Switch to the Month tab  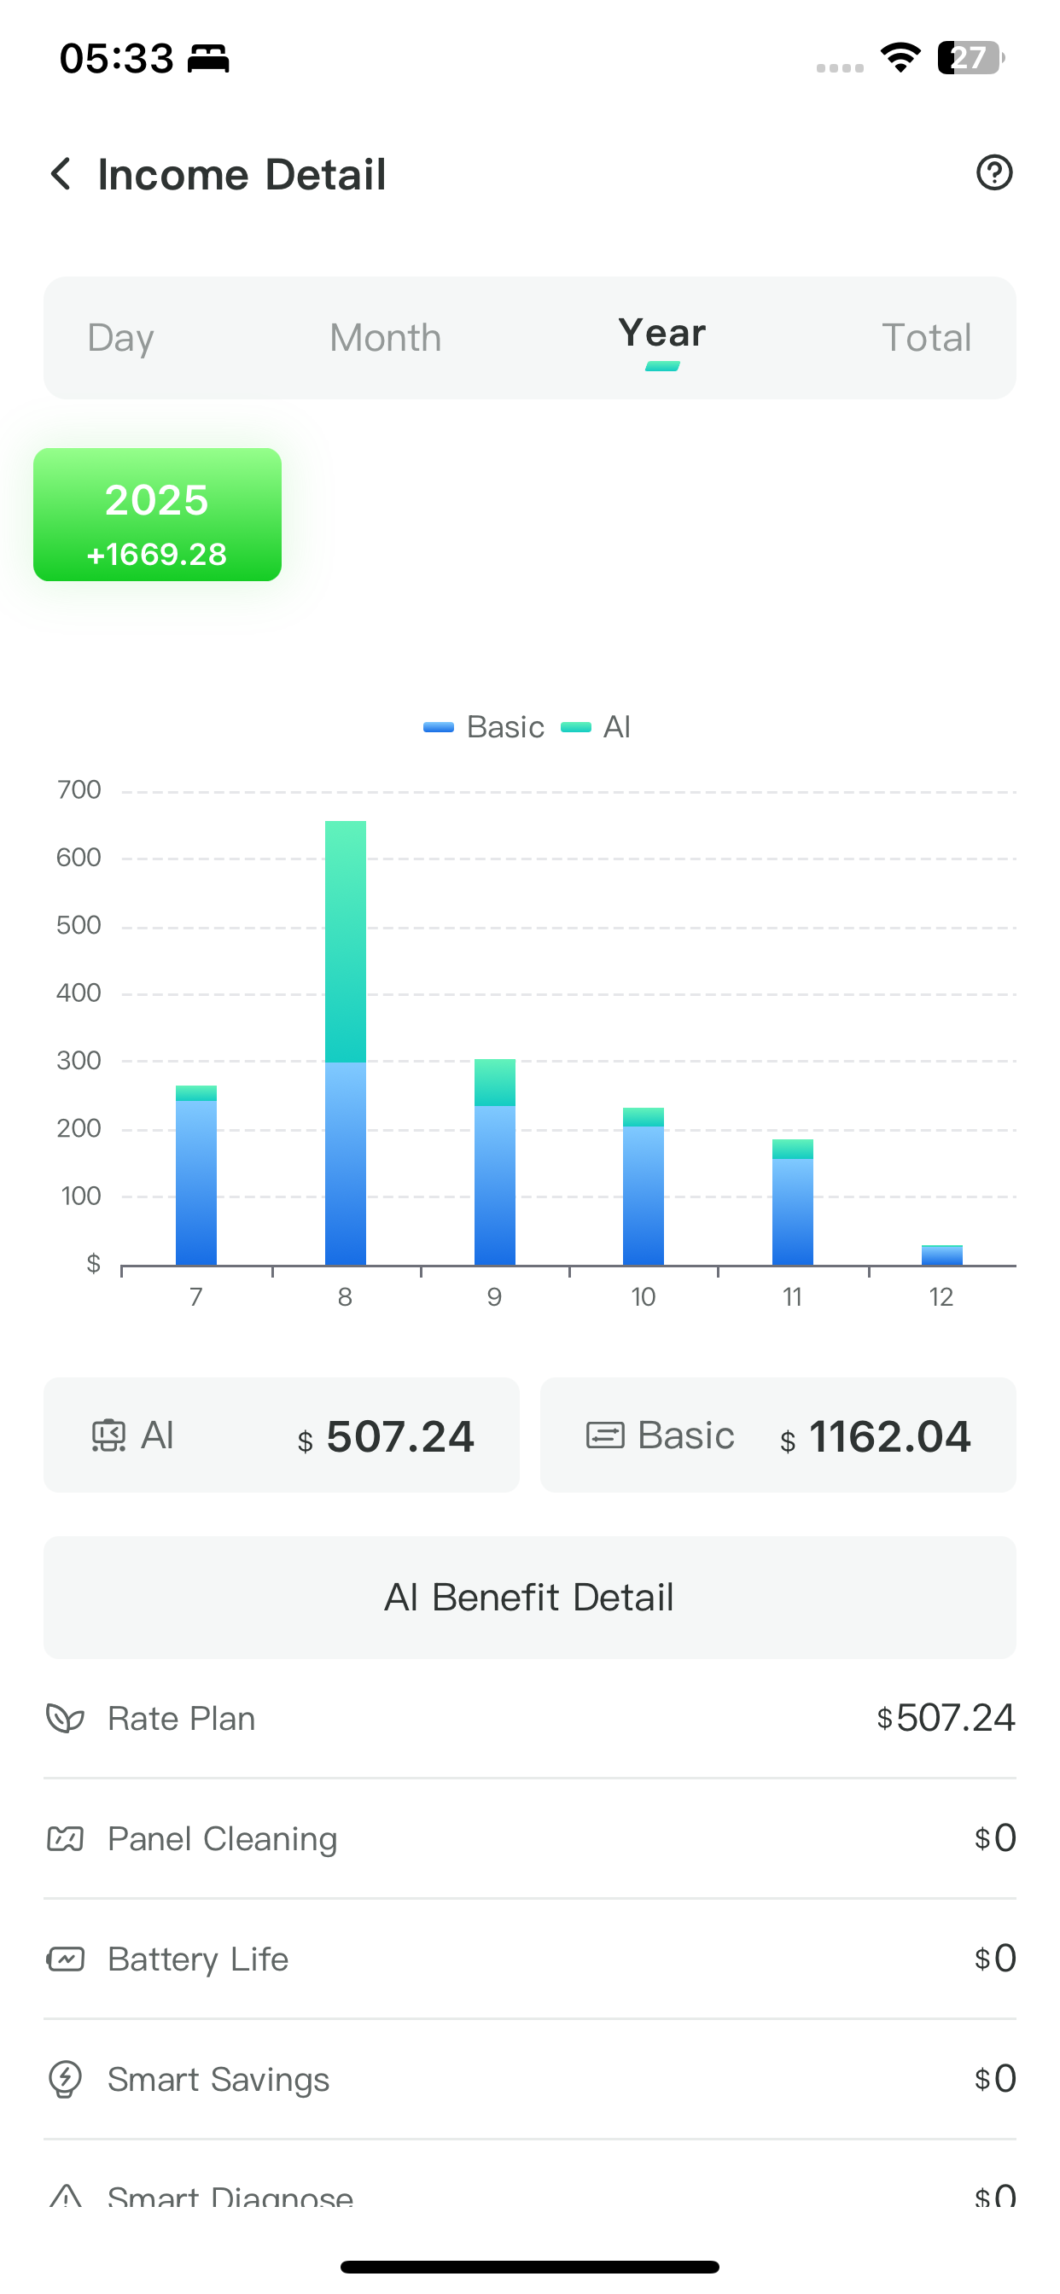385,339
